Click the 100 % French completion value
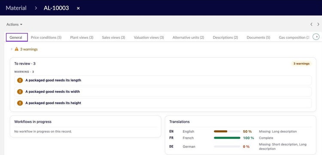 pos(249,138)
